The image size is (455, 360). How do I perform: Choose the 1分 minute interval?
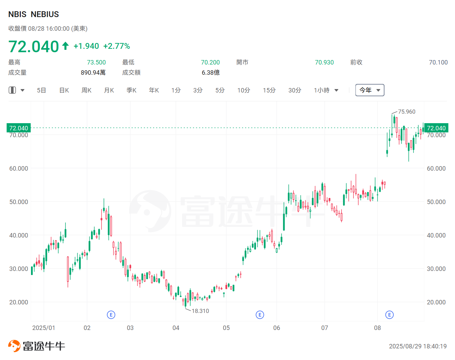176,90
